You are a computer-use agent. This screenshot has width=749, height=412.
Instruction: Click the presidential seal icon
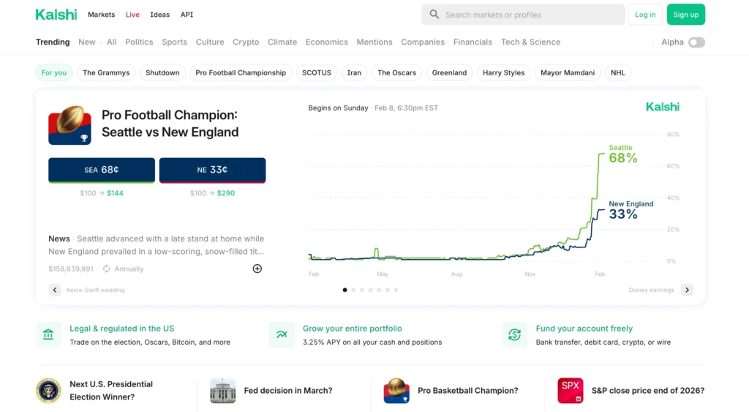coord(48,391)
